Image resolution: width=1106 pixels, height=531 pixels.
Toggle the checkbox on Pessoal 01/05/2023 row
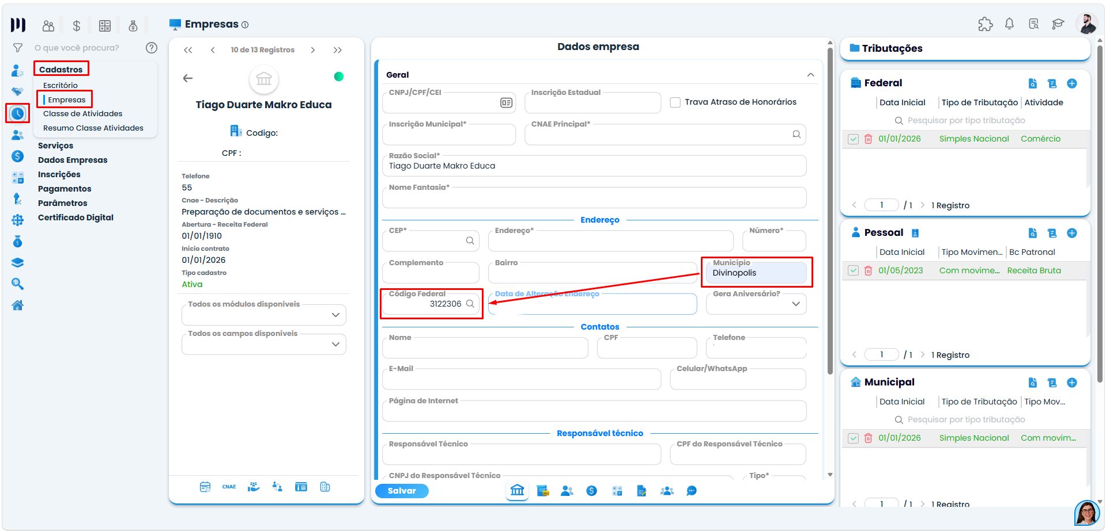click(854, 270)
